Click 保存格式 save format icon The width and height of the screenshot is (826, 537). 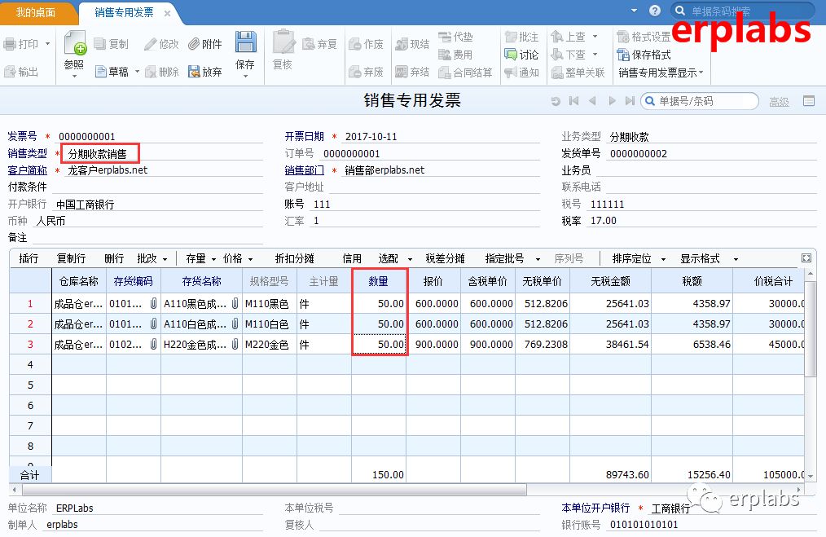coord(623,55)
